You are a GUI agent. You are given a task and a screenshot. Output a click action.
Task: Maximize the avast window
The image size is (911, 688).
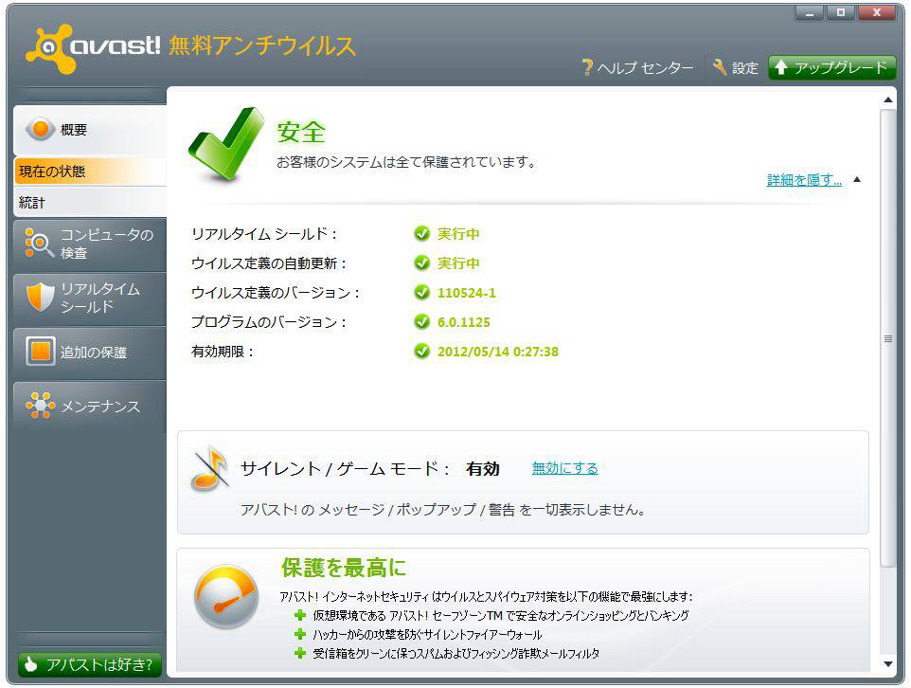click(x=841, y=13)
